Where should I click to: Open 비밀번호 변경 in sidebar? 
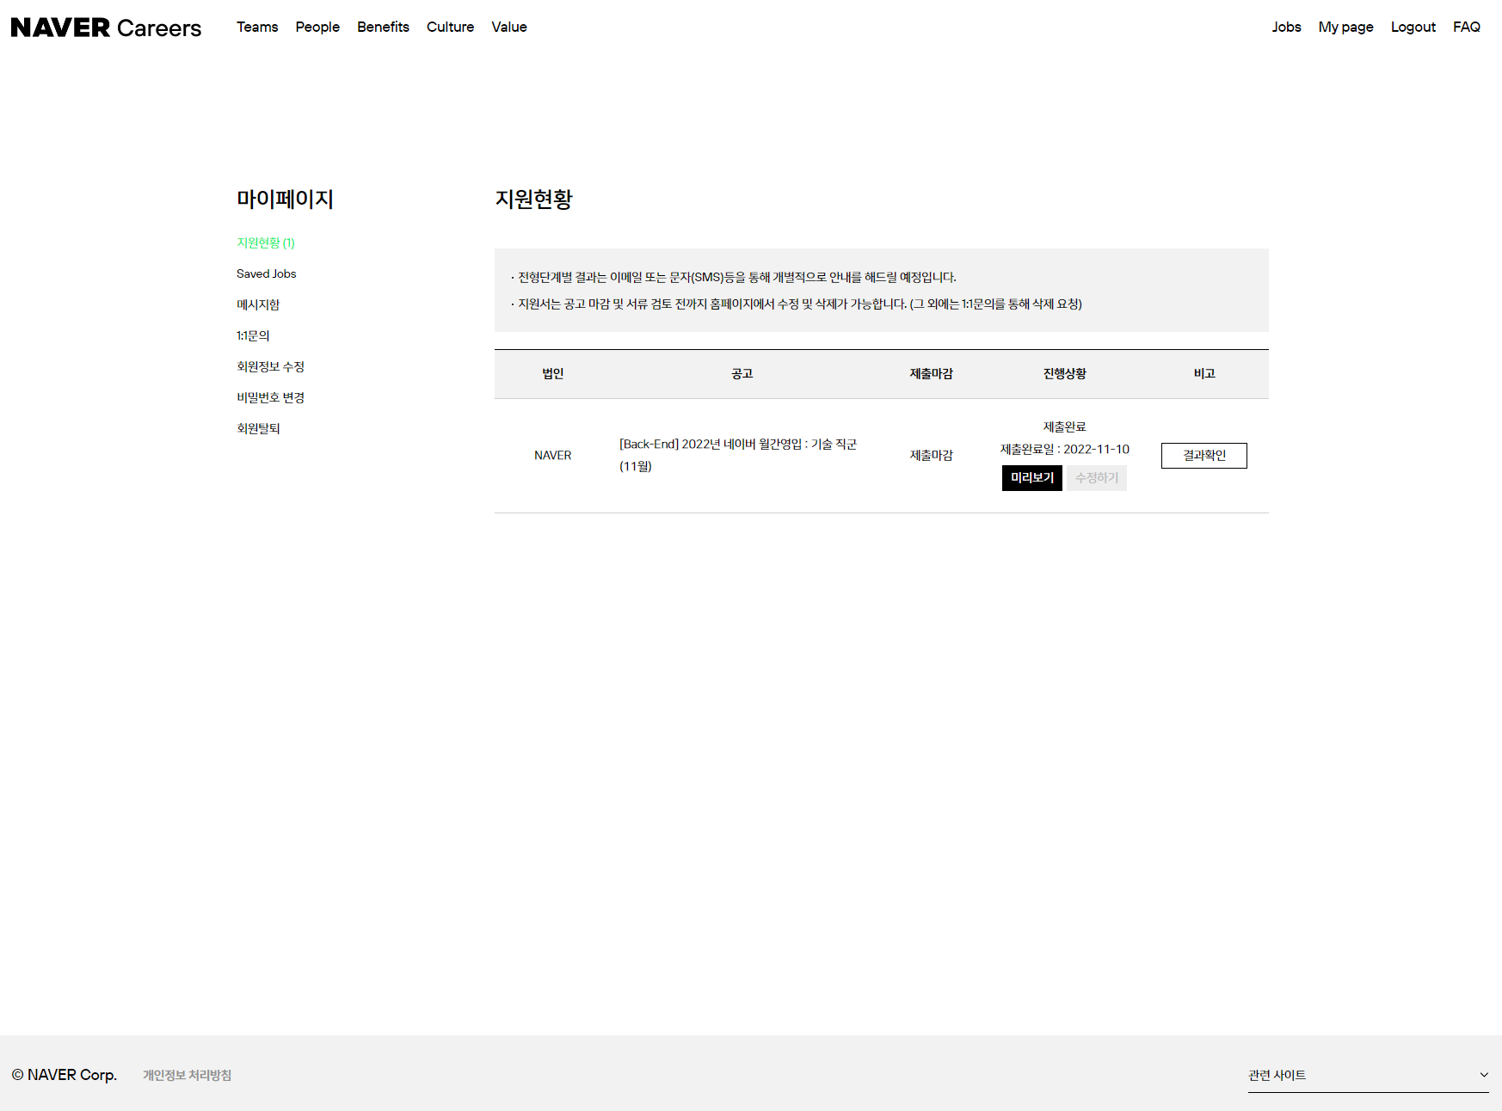coord(270,397)
